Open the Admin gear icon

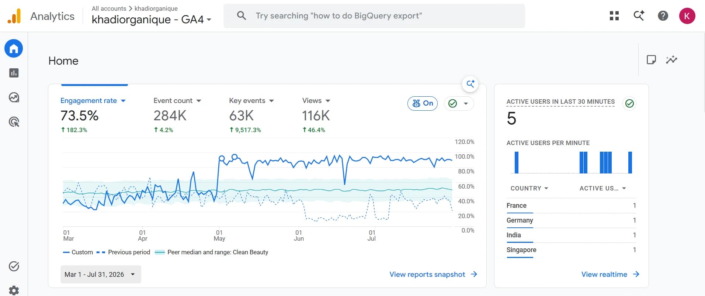(14, 290)
